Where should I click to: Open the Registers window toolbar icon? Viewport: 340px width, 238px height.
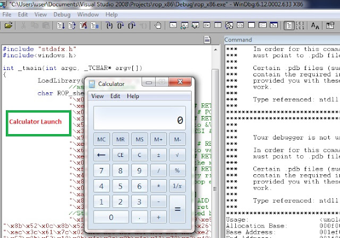pos(207,25)
